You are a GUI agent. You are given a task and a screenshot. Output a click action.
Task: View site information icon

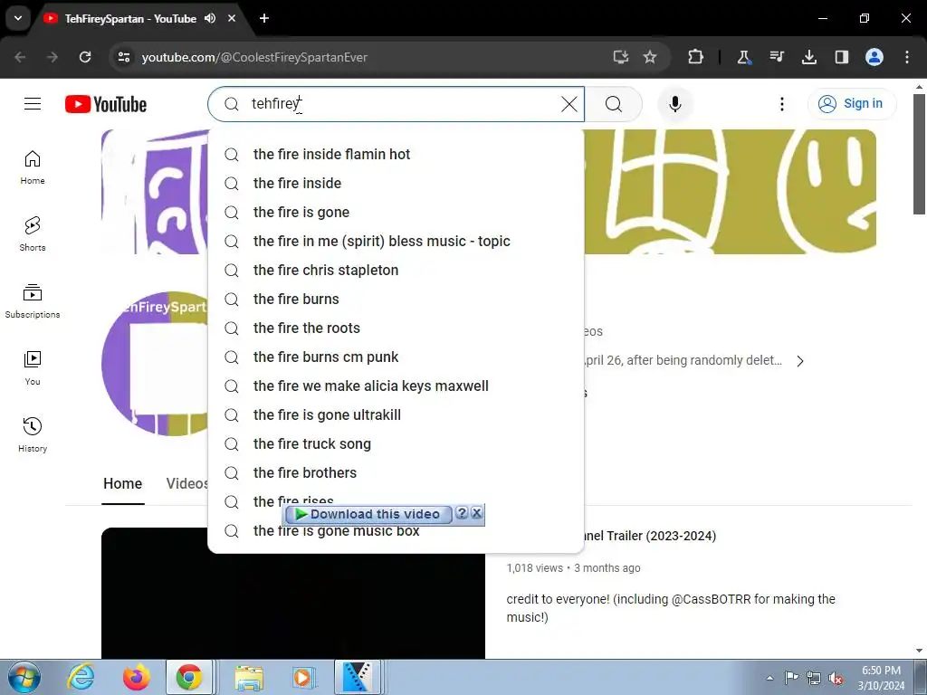coord(124,57)
